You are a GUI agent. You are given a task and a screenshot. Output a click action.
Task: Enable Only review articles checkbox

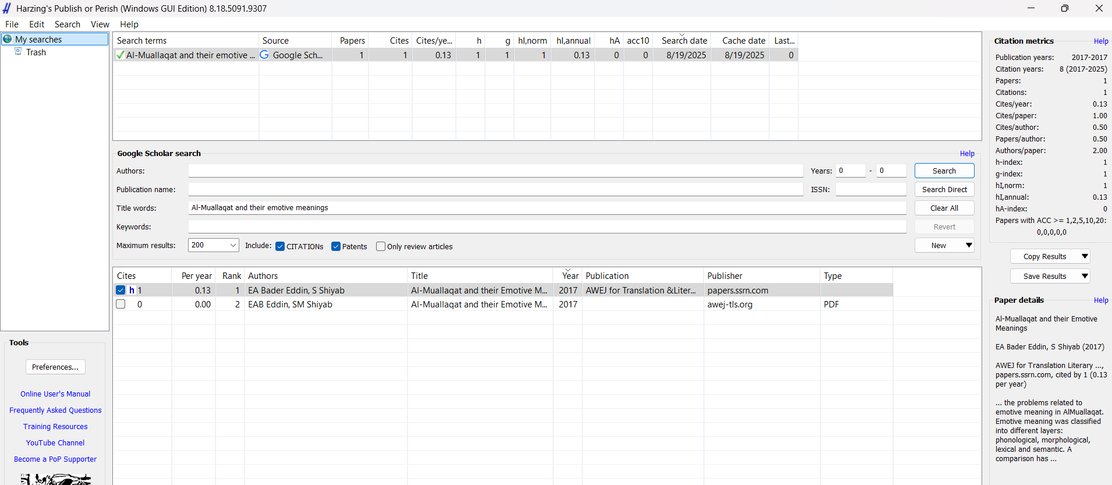click(x=381, y=246)
